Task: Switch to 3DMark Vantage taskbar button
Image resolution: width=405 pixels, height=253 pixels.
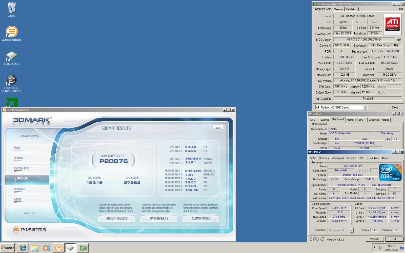Action: (58, 248)
